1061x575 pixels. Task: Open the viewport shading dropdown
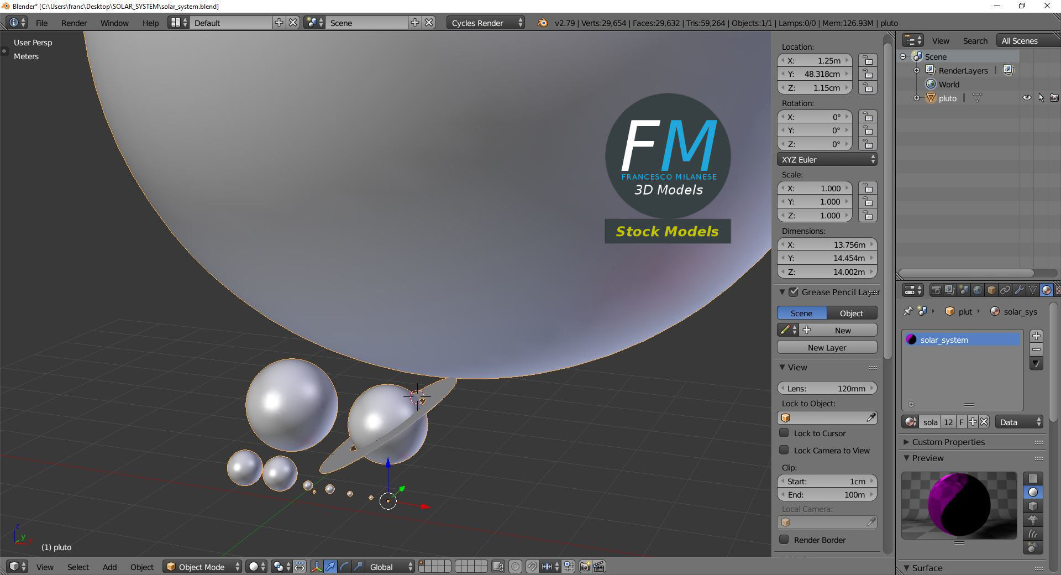pos(256,567)
